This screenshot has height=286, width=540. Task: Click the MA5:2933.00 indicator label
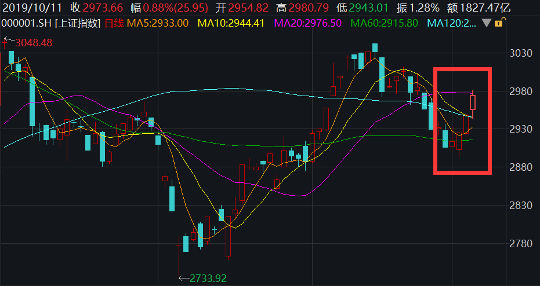(158, 23)
